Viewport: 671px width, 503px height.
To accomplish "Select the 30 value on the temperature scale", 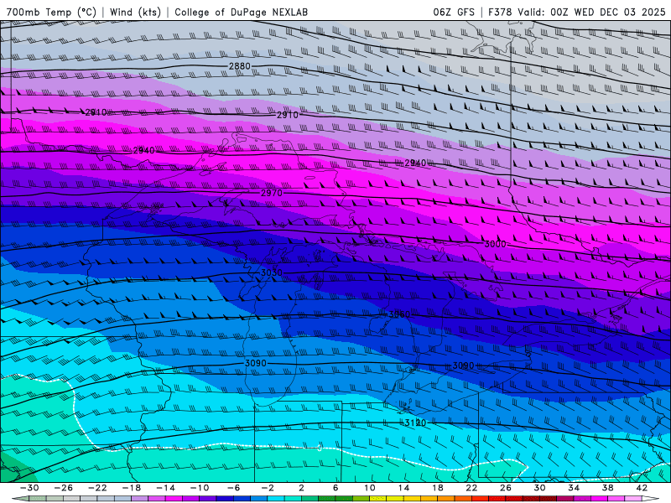I will (539, 488).
